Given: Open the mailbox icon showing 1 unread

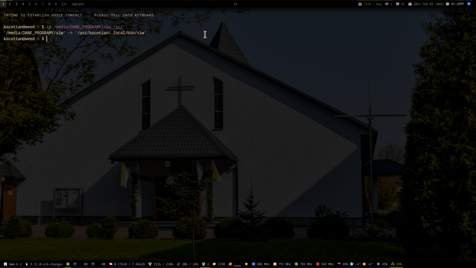Looking at the screenshot, I should point(387,4).
